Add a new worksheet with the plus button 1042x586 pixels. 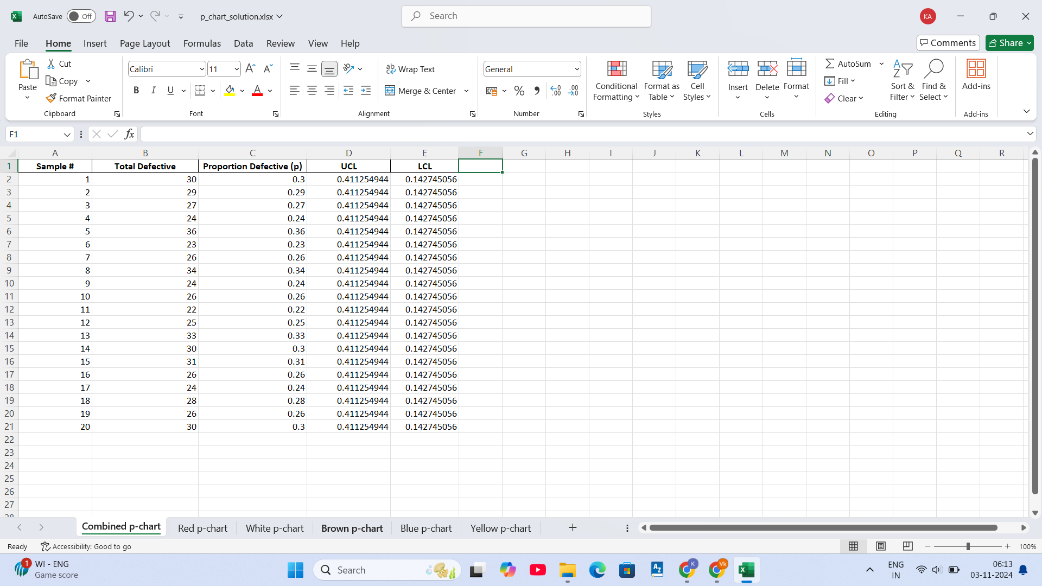point(573,527)
